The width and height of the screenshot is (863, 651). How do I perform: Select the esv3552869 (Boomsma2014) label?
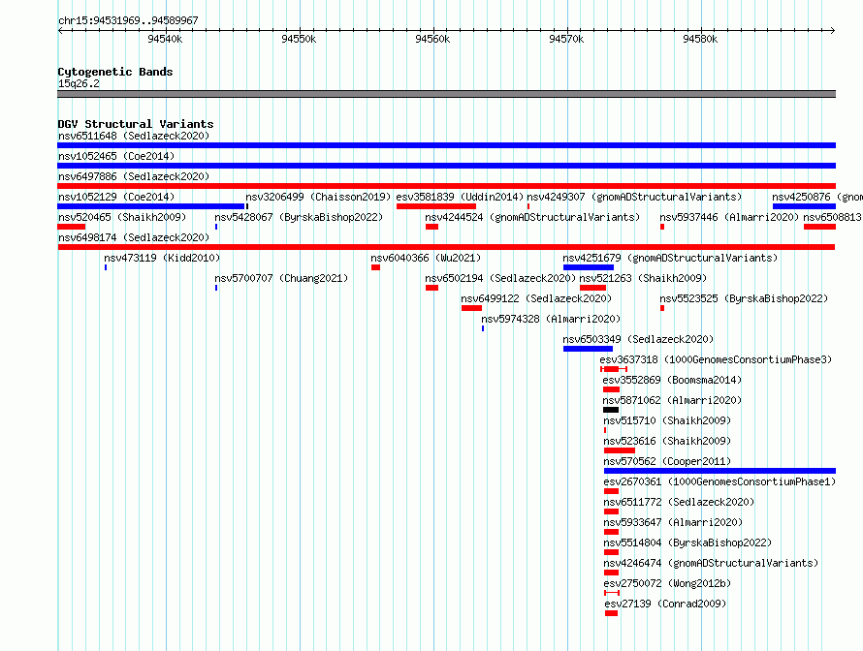(x=672, y=380)
